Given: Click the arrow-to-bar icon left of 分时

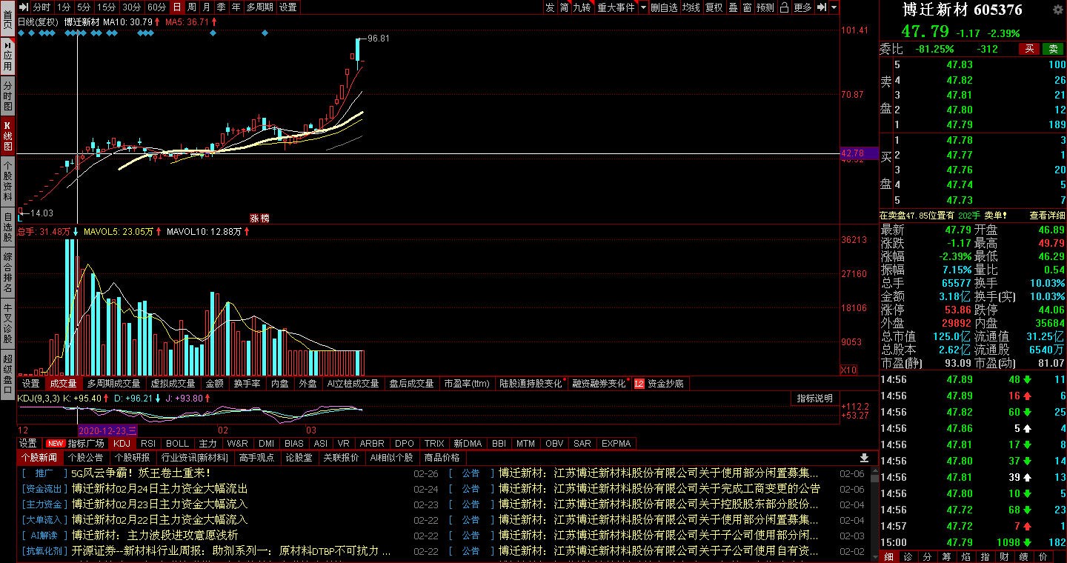Looking at the screenshot, I should click(24, 7).
